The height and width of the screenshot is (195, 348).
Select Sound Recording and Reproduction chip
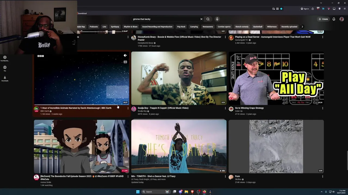coord(157,27)
